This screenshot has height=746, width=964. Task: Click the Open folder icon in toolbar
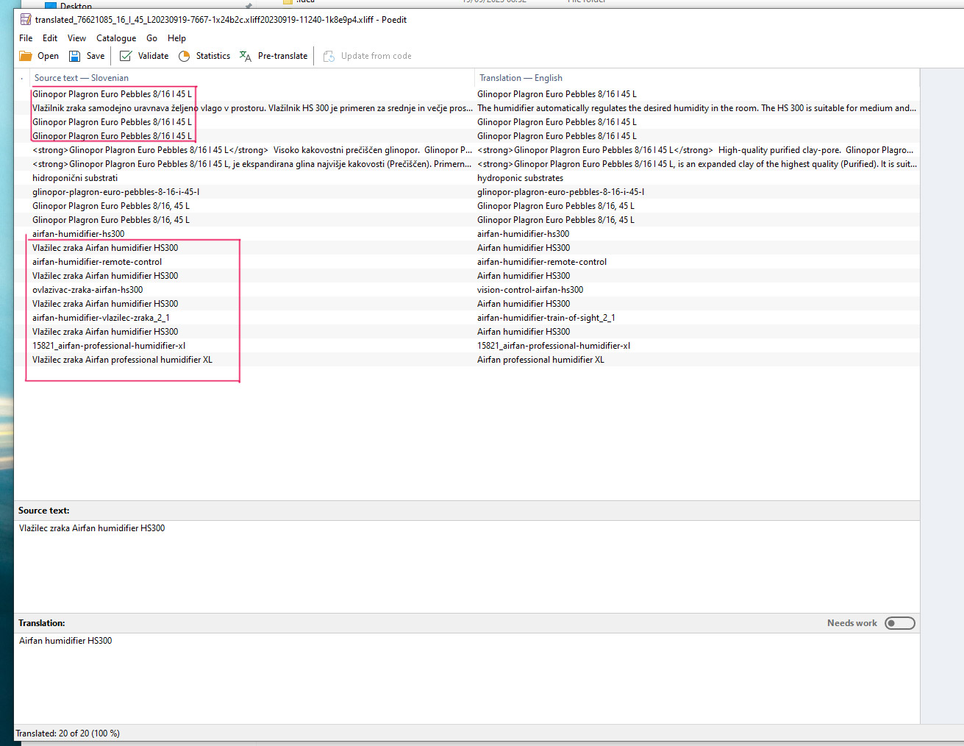click(26, 56)
